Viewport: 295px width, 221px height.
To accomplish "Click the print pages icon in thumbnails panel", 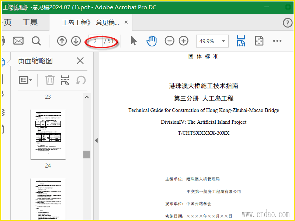I will 65,80.
